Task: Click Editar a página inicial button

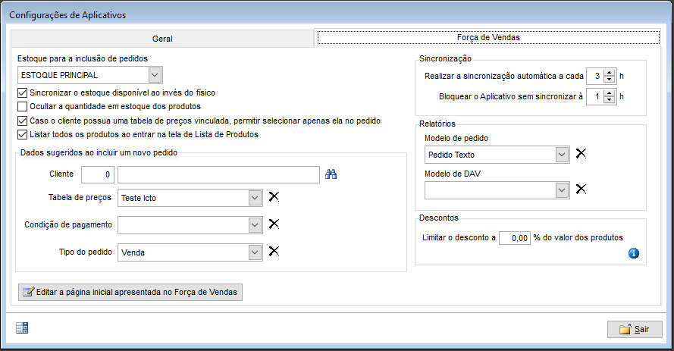Action: tap(130, 292)
